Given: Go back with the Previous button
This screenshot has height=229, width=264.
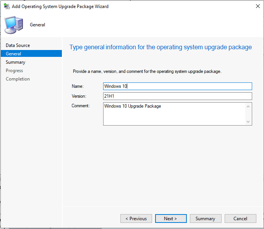Looking at the screenshot, I should 136,219.
